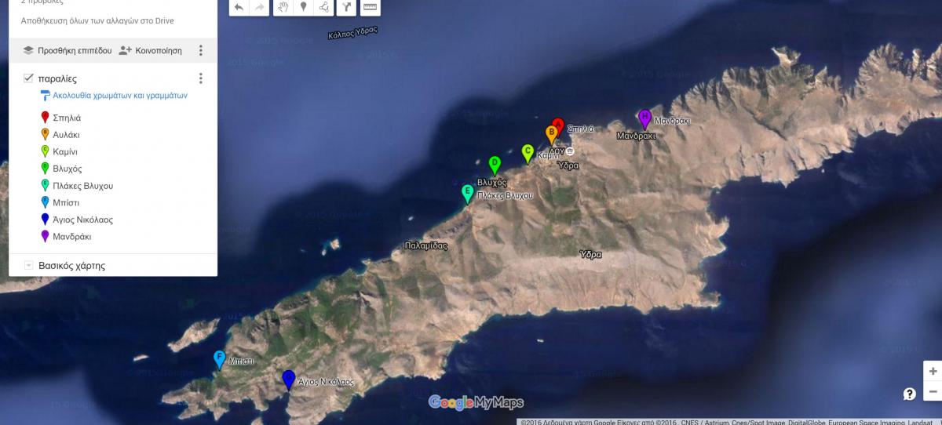Open Ακολουθία χρωμάτων και γραμμάτων style link
942x425 pixels.
point(114,96)
